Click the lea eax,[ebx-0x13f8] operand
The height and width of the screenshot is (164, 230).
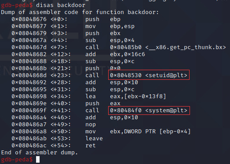138,96
